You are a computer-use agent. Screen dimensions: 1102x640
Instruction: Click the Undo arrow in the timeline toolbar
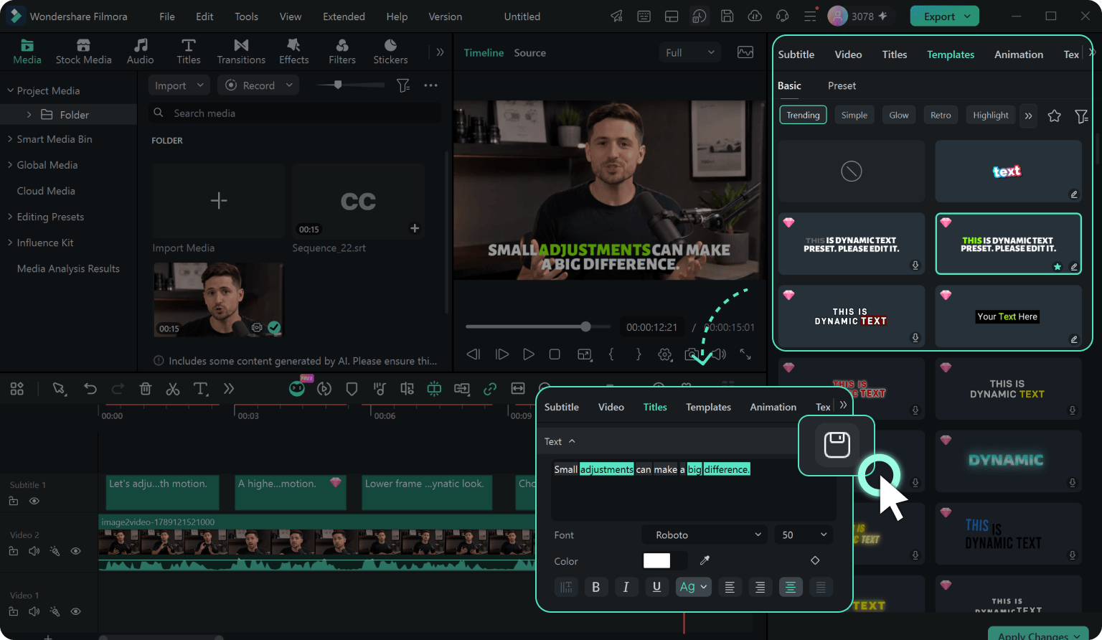[90, 389]
